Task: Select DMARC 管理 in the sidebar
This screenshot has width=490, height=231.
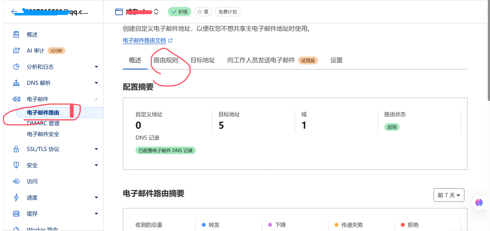Action: [43, 123]
